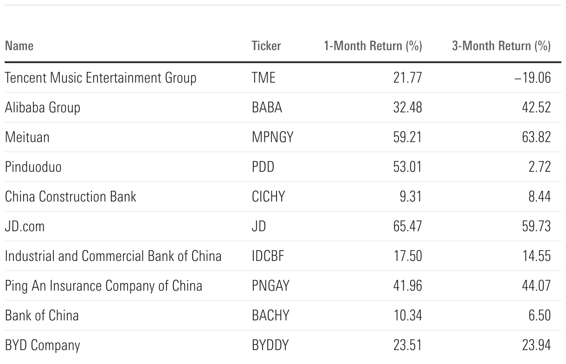Click the Name column header
566x364 pixels.
click(x=19, y=46)
